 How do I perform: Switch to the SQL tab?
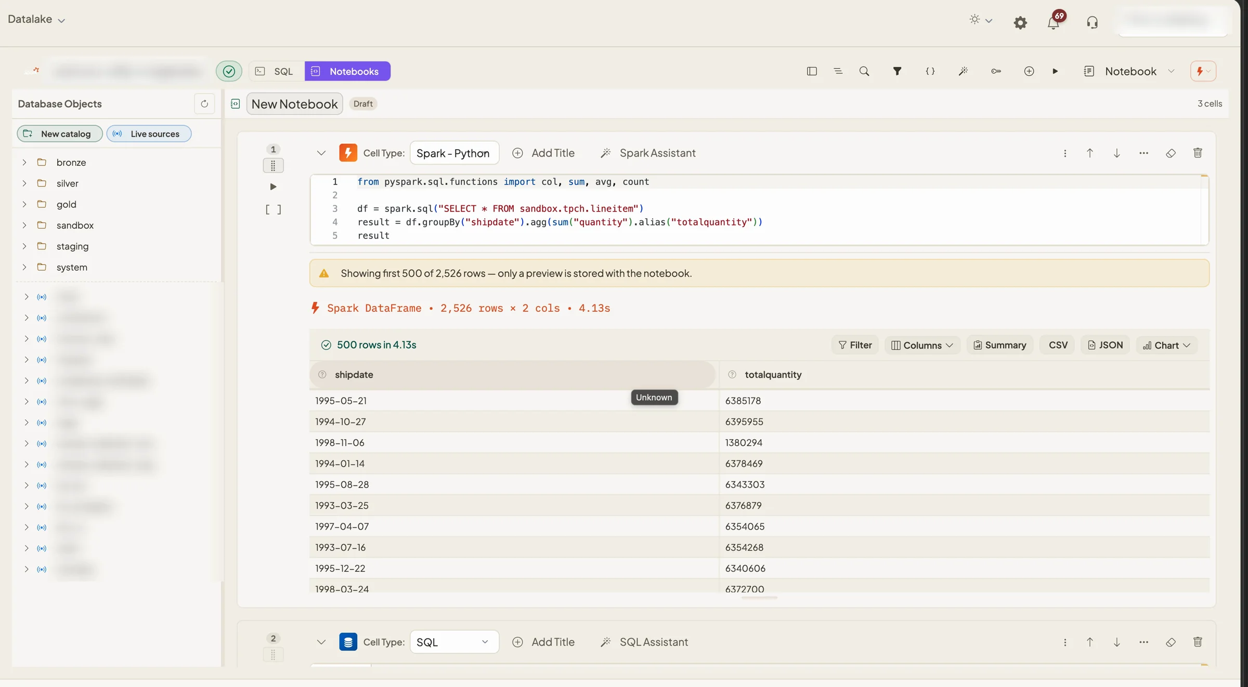pyautogui.click(x=275, y=71)
